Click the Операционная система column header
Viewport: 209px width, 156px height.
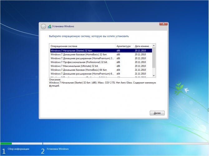point(82,46)
